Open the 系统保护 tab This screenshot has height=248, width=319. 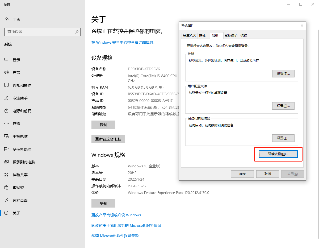(x=231, y=36)
